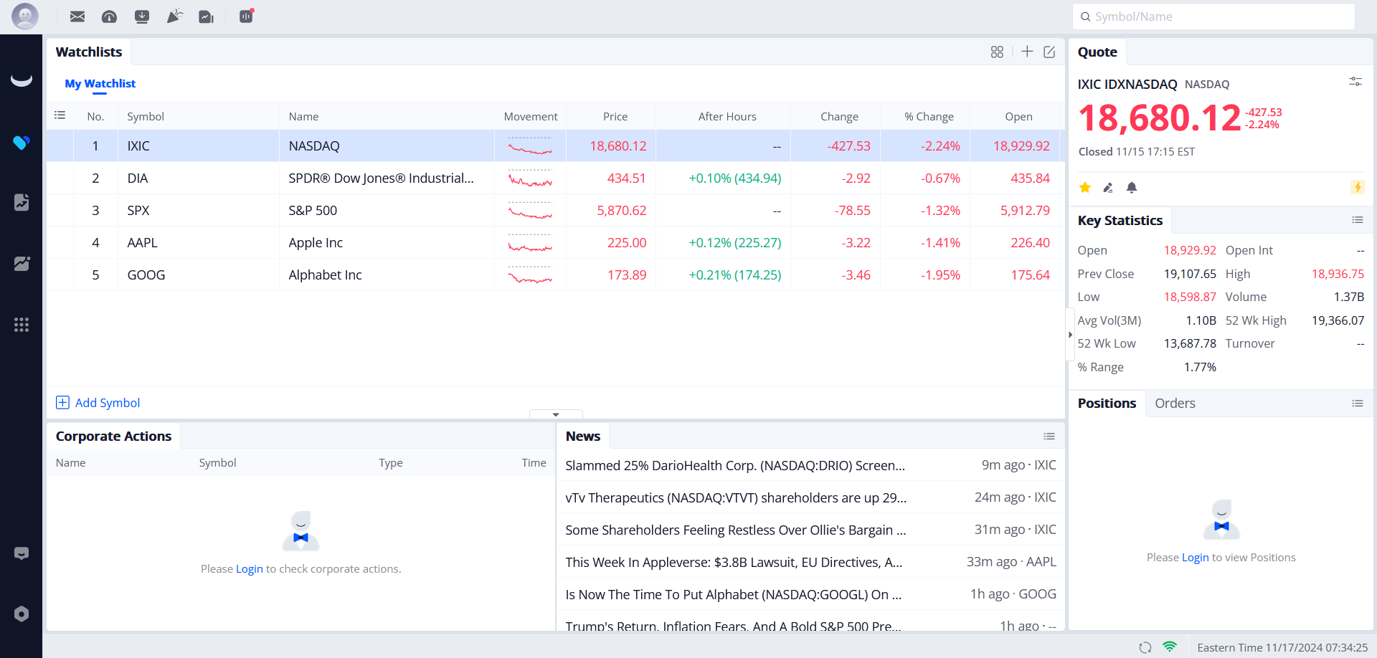Select the Corporate Actions tab

113,436
